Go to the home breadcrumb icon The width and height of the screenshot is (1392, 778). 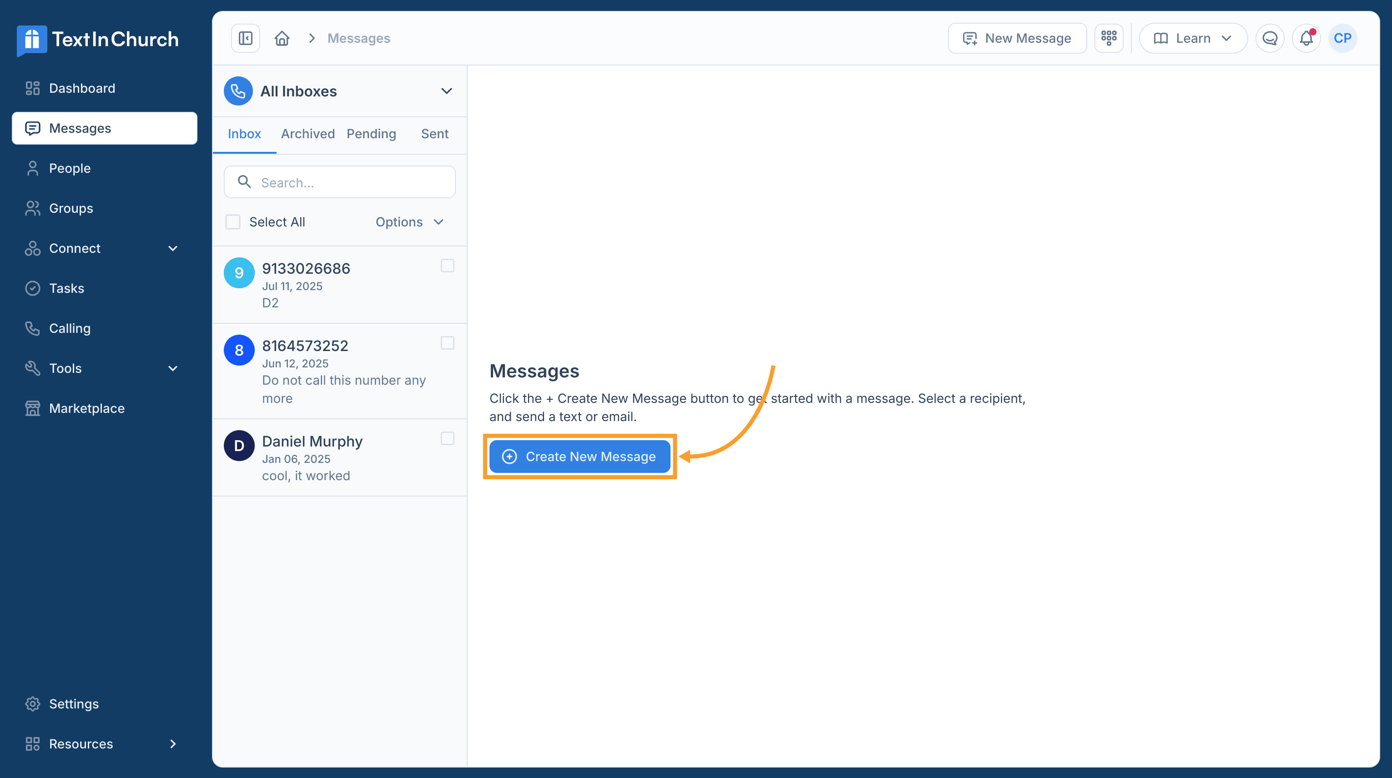(x=282, y=38)
